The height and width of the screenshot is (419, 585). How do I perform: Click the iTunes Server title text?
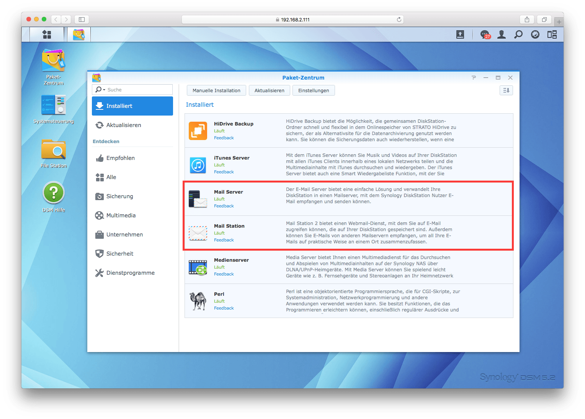click(232, 158)
